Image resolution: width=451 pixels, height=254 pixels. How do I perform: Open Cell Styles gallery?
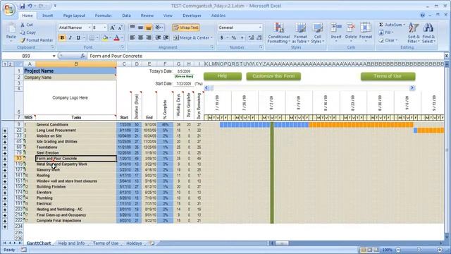(x=318, y=33)
